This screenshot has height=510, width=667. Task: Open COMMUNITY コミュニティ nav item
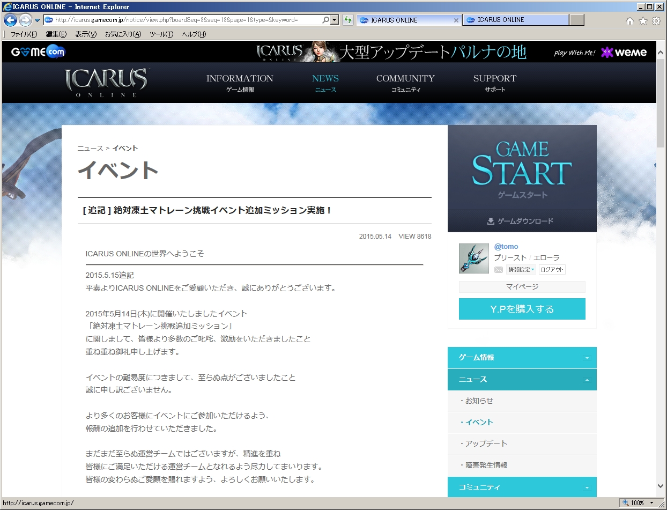pyautogui.click(x=405, y=83)
